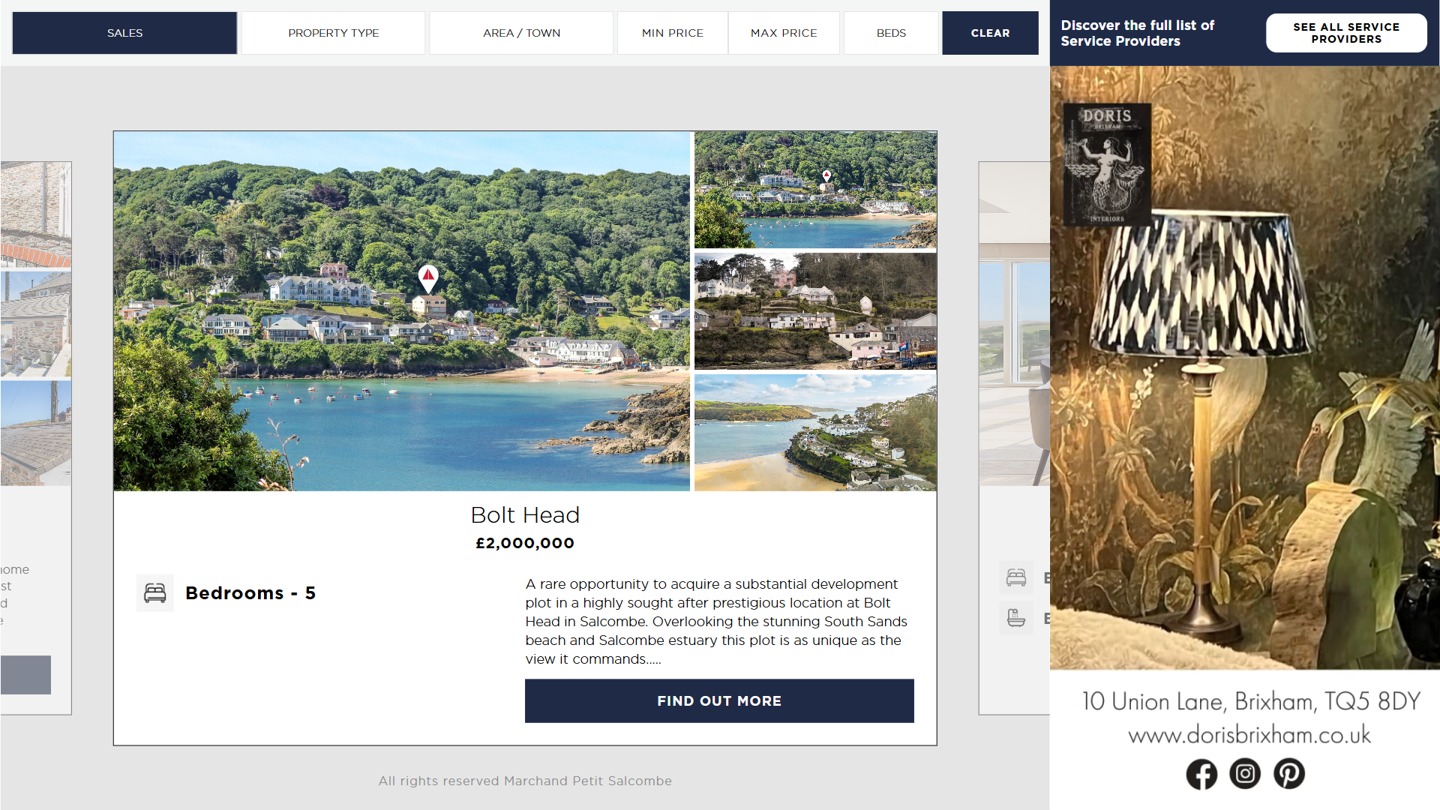Screen dimensions: 1440x810
Task: Open the beach estuary thumbnail photo
Action: [x=815, y=433]
